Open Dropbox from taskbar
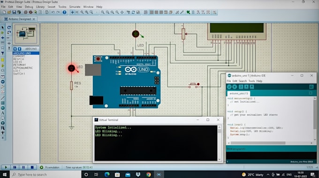The width and height of the screenshot is (319, 178). click(138, 174)
